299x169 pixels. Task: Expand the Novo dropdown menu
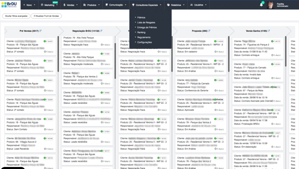(x=30, y=5)
